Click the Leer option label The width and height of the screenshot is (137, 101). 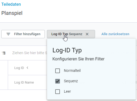click(x=67, y=91)
